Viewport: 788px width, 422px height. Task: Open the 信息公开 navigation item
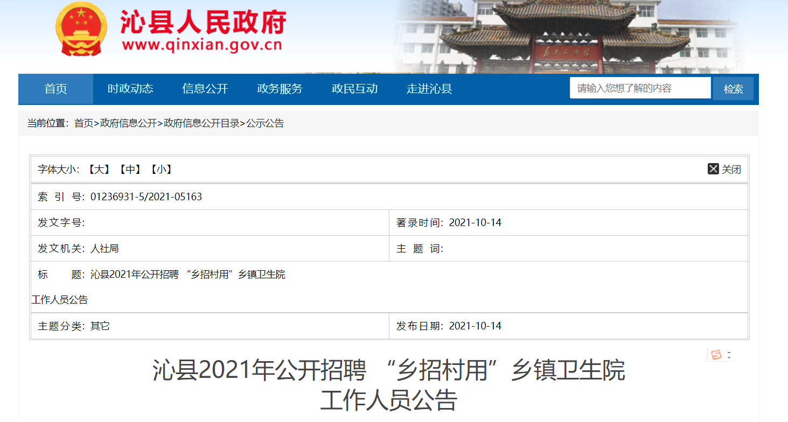tap(205, 89)
